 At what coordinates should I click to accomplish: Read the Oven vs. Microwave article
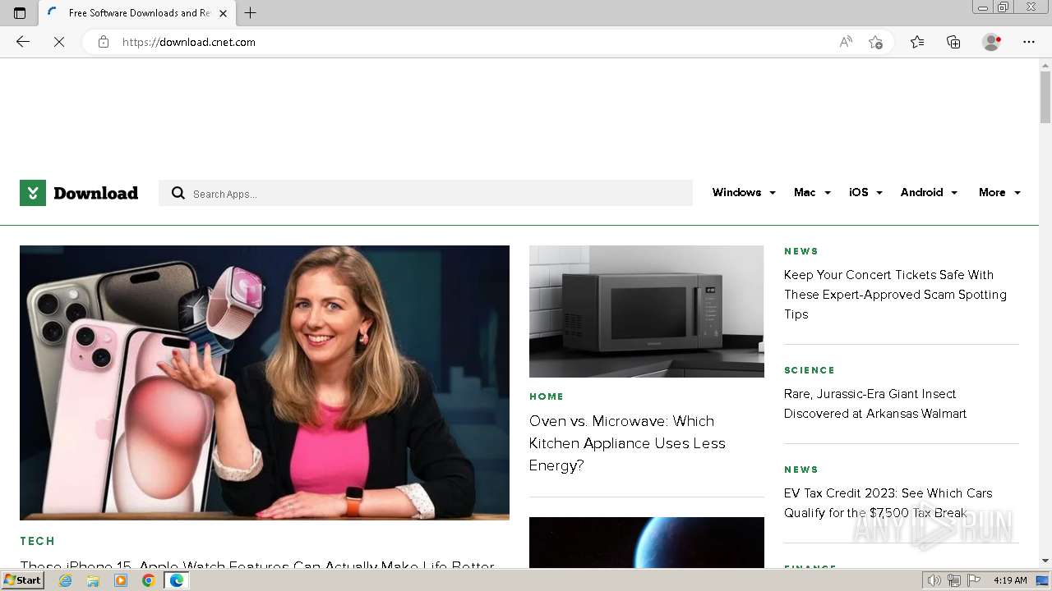pos(627,443)
